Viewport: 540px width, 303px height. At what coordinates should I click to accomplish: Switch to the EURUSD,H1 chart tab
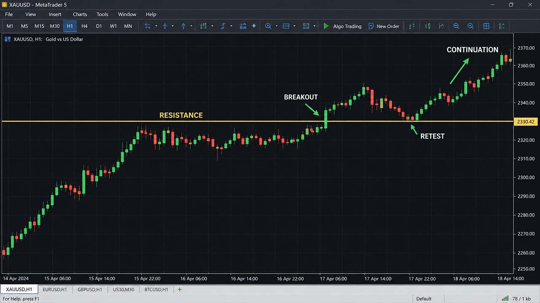tap(55, 290)
